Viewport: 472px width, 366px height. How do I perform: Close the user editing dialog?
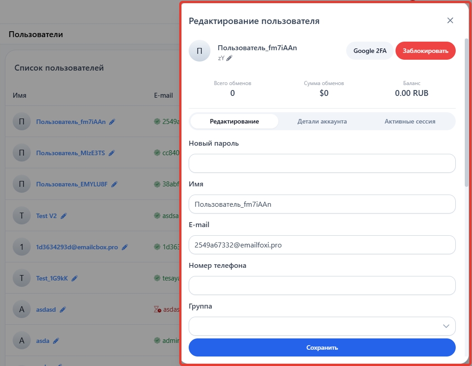pos(450,20)
